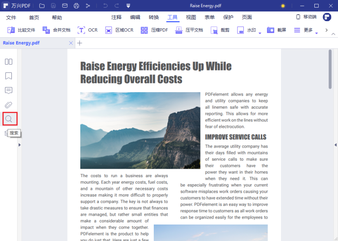Switch to the 表单 tab

[x=210, y=17]
